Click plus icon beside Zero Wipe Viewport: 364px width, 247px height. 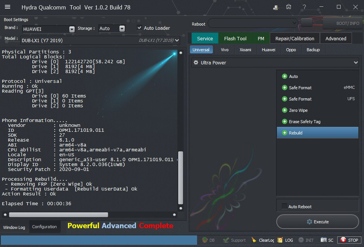pos(284,110)
